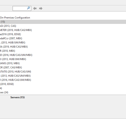Select the (2010, EDGE) server row

pyautogui.click(x=7, y=84)
